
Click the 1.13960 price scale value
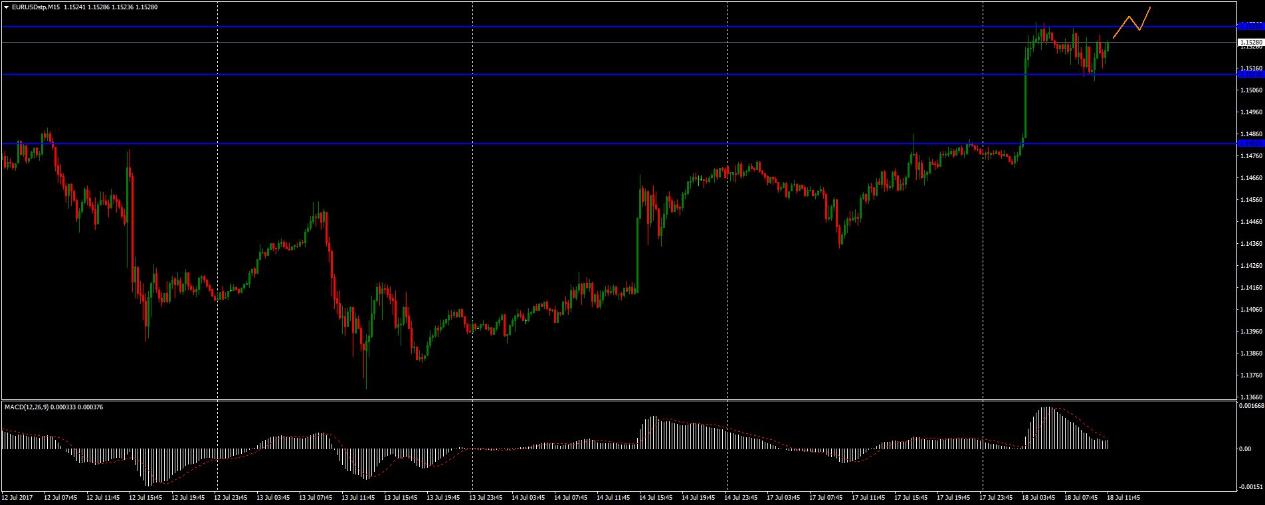pos(1251,332)
